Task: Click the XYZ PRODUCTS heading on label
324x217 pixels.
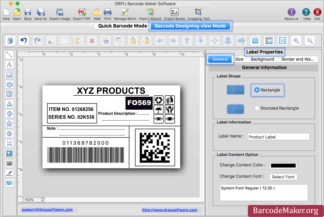Action: pyautogui.click(x=111, y=91)
